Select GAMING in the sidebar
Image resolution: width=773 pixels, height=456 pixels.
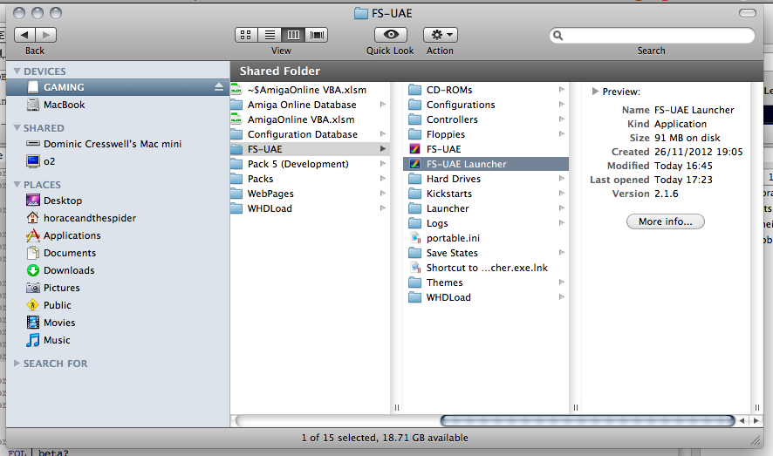point(117,87)
